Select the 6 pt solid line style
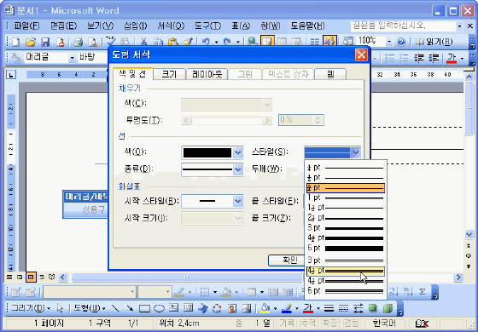This screenshot has width=478, height=332. click(346, 249)
